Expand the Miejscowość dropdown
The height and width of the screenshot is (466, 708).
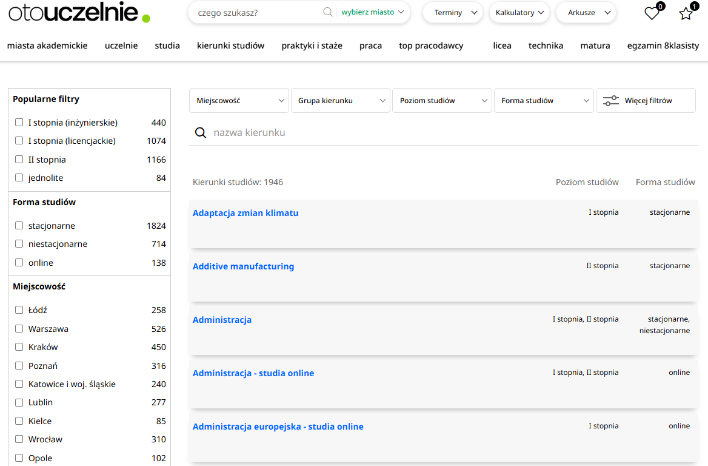239,101
